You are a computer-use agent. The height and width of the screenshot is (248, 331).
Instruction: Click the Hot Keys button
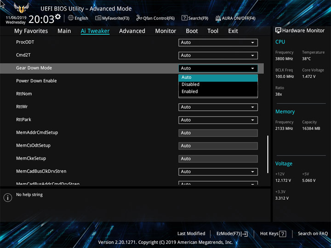(273, 234)
